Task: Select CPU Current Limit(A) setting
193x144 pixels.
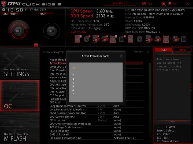Action: (x=96, y=117)
